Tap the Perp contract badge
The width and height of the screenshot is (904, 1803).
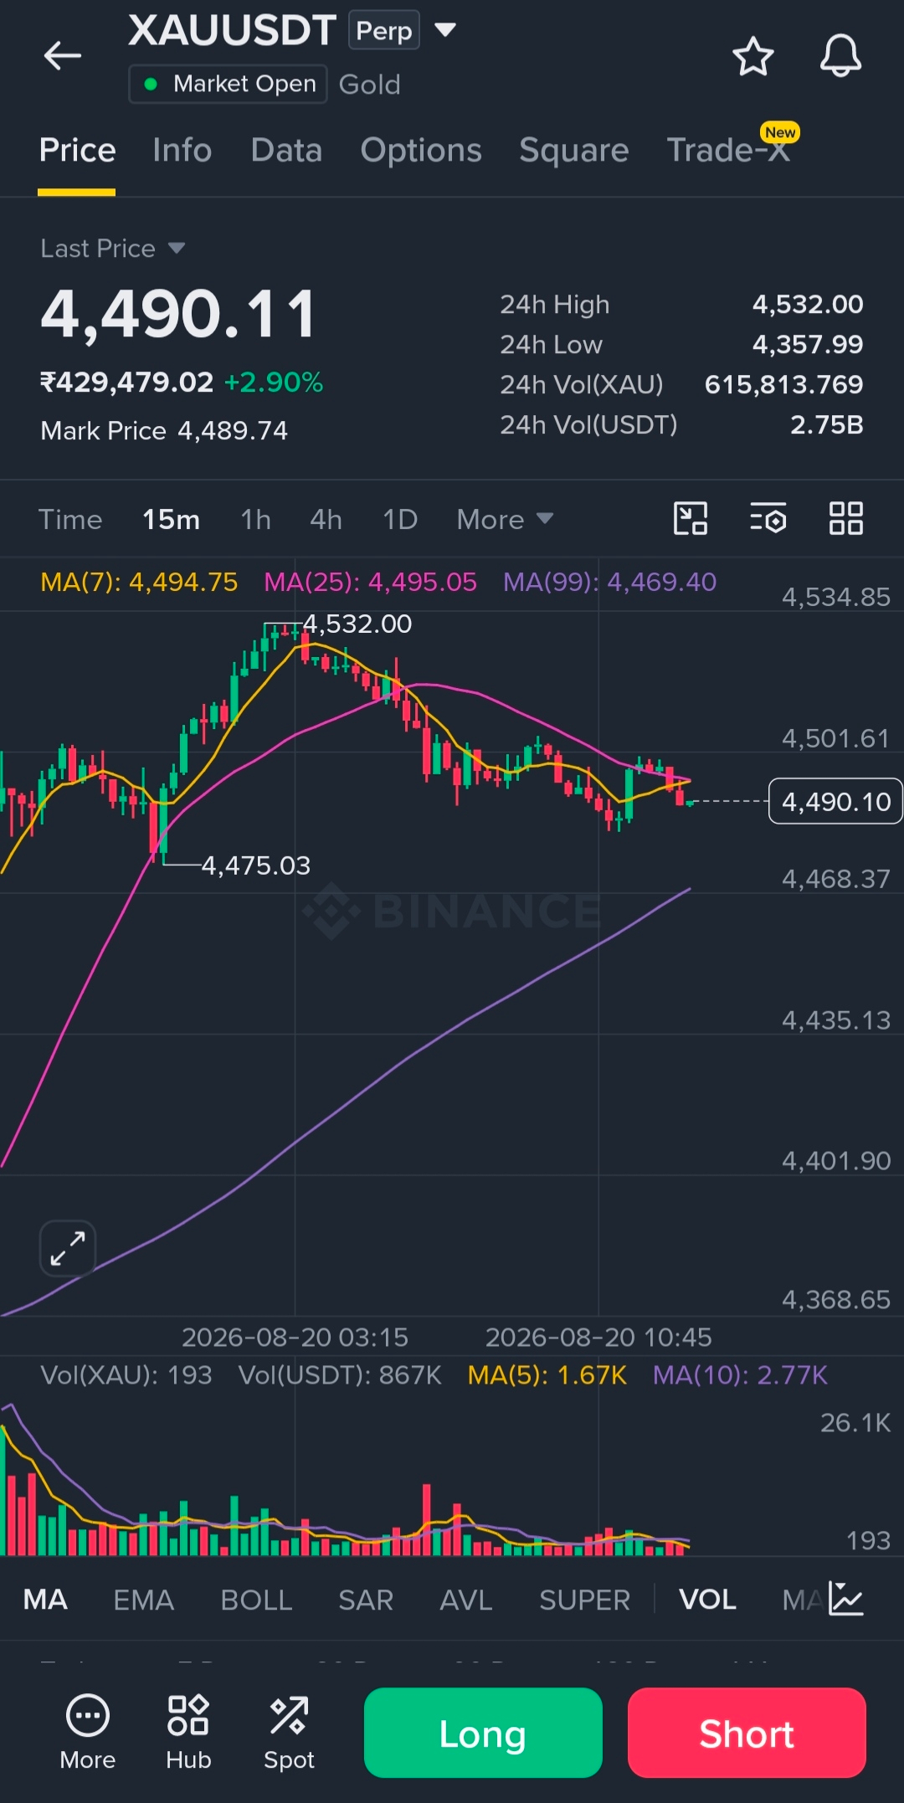384,31
